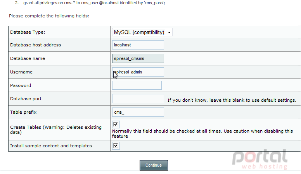Click the empty Database port field
This screenshot has height=174, width=301.
tap(138, 99)
